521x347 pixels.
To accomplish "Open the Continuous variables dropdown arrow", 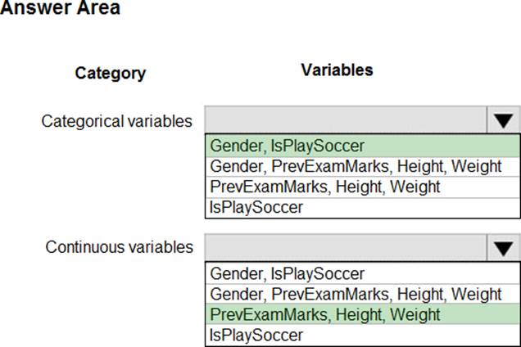I will (503, 248).
